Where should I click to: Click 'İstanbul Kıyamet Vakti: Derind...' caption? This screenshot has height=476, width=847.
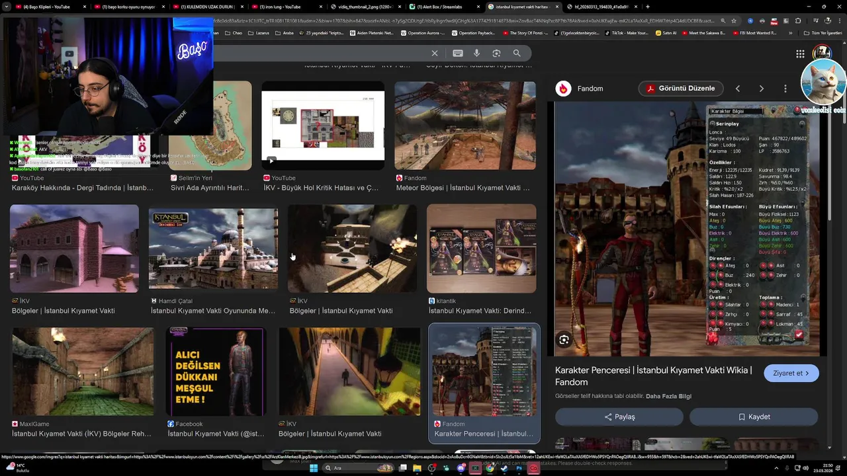[x=480, y=311]
